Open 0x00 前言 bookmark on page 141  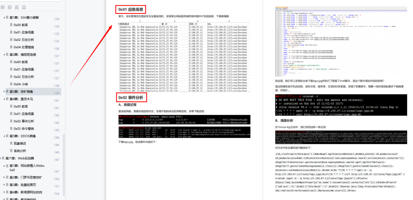click(x=21, y=106)
